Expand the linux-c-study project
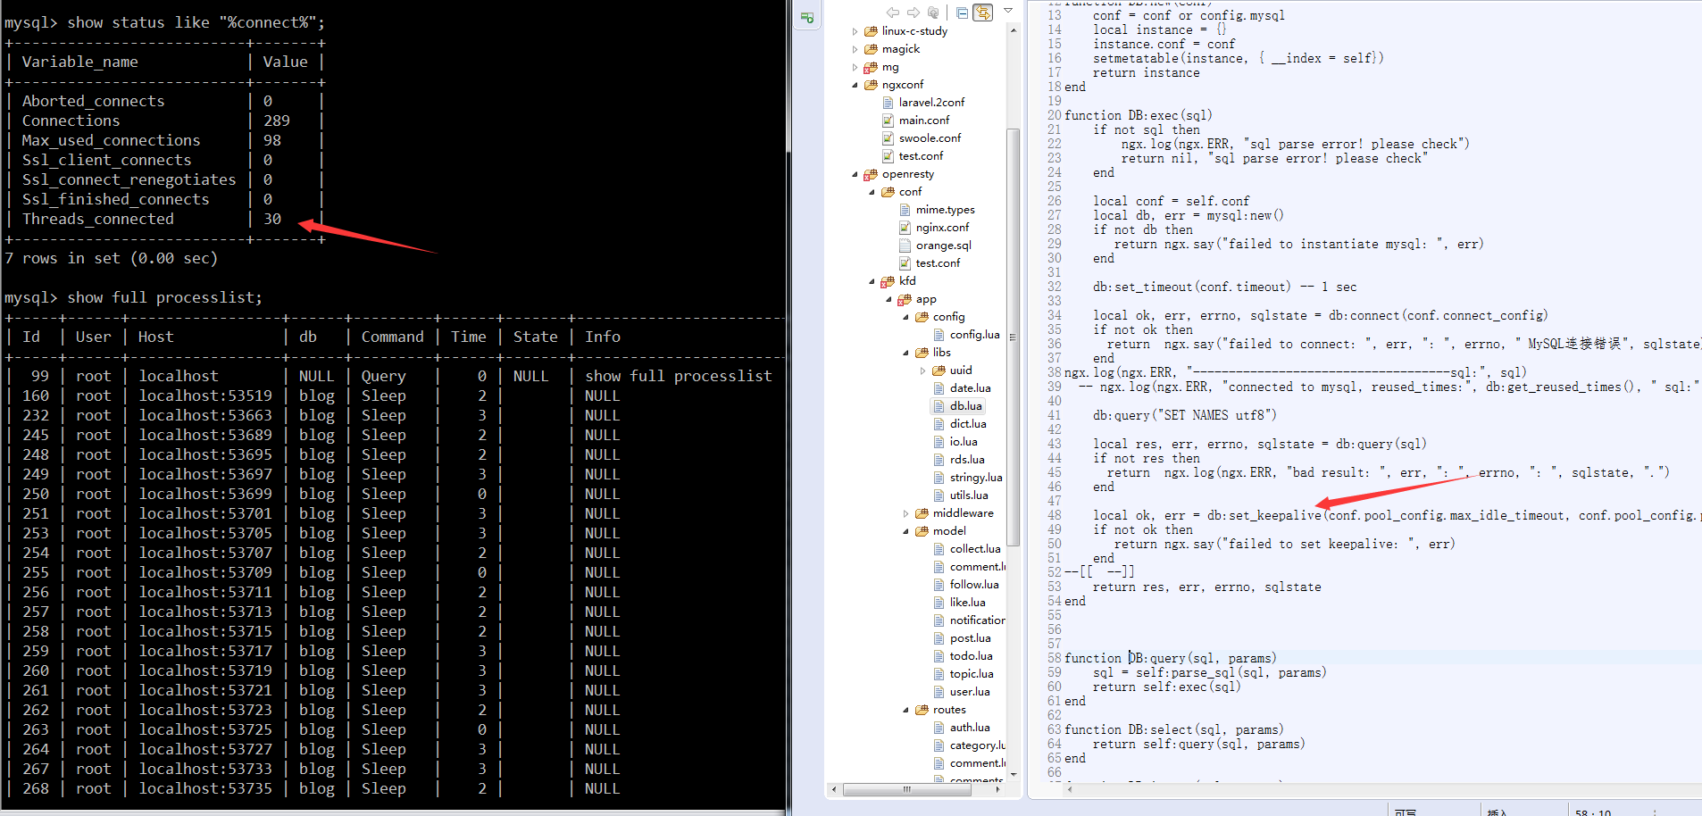Viewport: 1702px width, 816px height. click(x=855, y=31)
